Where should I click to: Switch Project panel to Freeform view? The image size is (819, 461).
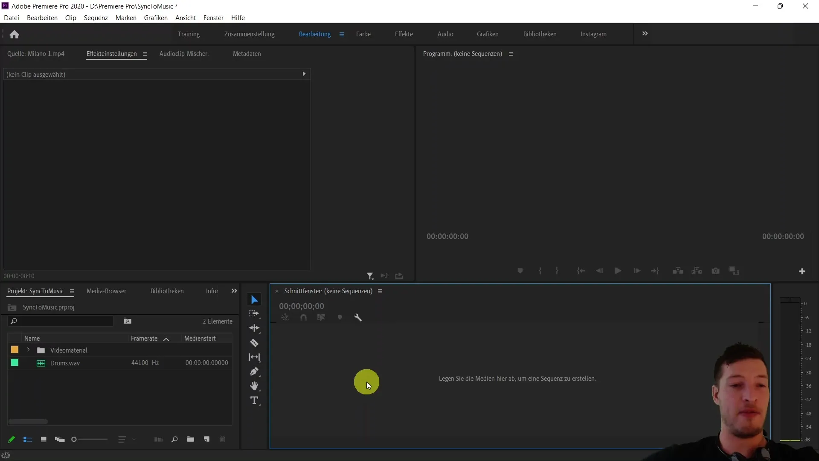[x=60, y=439]
